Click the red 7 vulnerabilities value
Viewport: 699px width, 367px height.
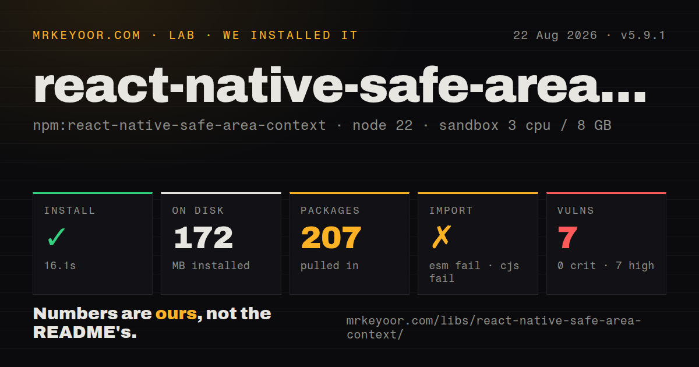(567, 238)
